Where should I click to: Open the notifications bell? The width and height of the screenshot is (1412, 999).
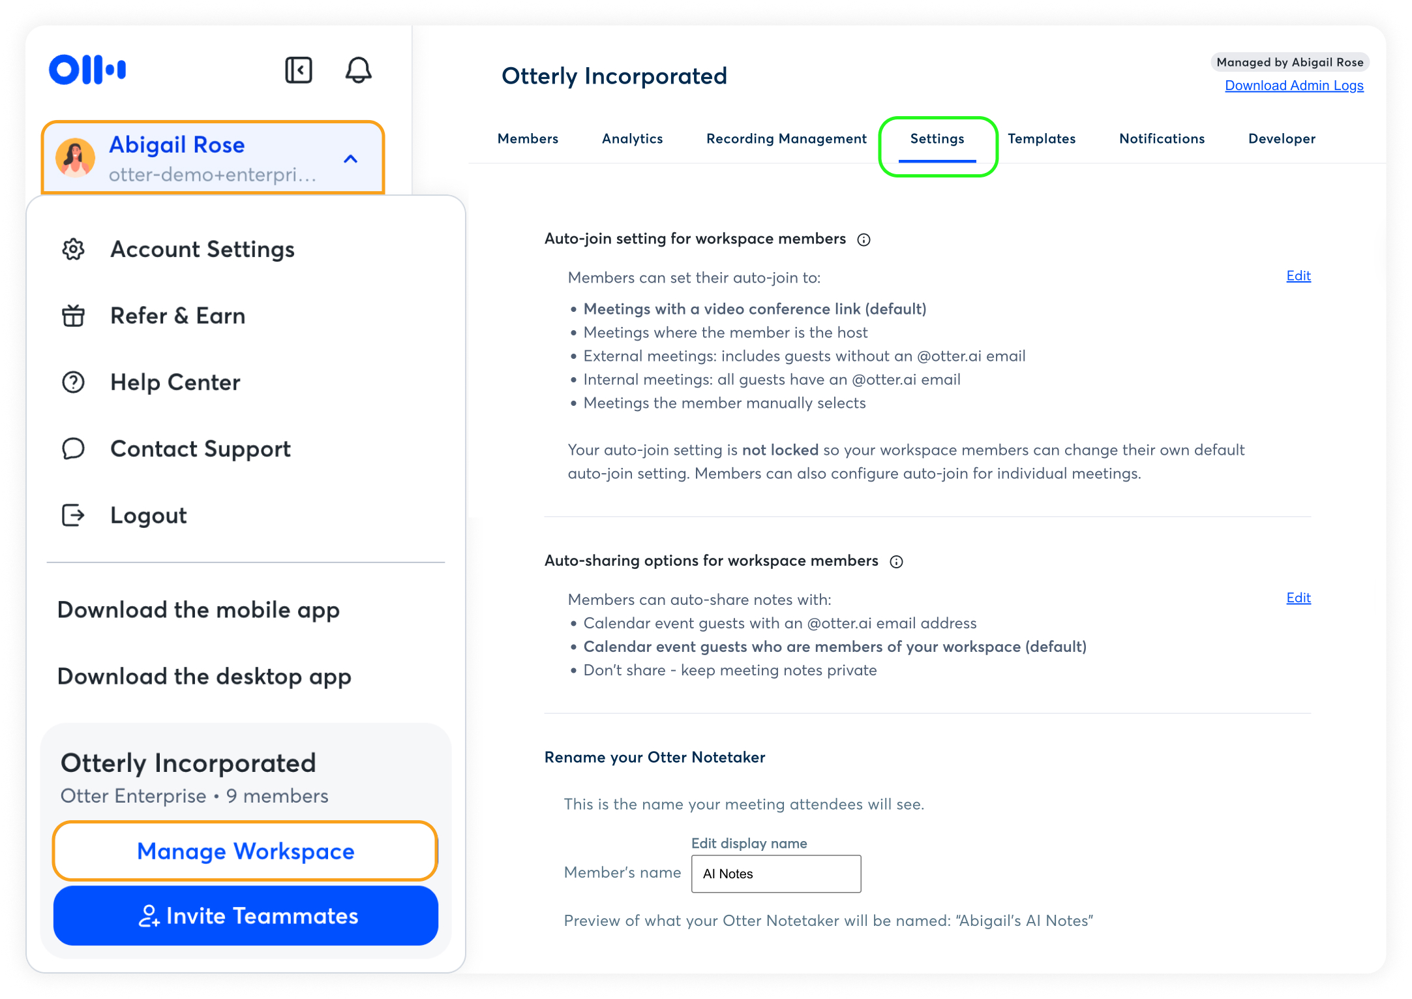click(358, 70)
